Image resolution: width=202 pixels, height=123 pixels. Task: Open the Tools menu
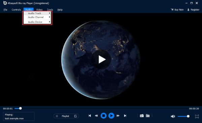click(50, 10)
